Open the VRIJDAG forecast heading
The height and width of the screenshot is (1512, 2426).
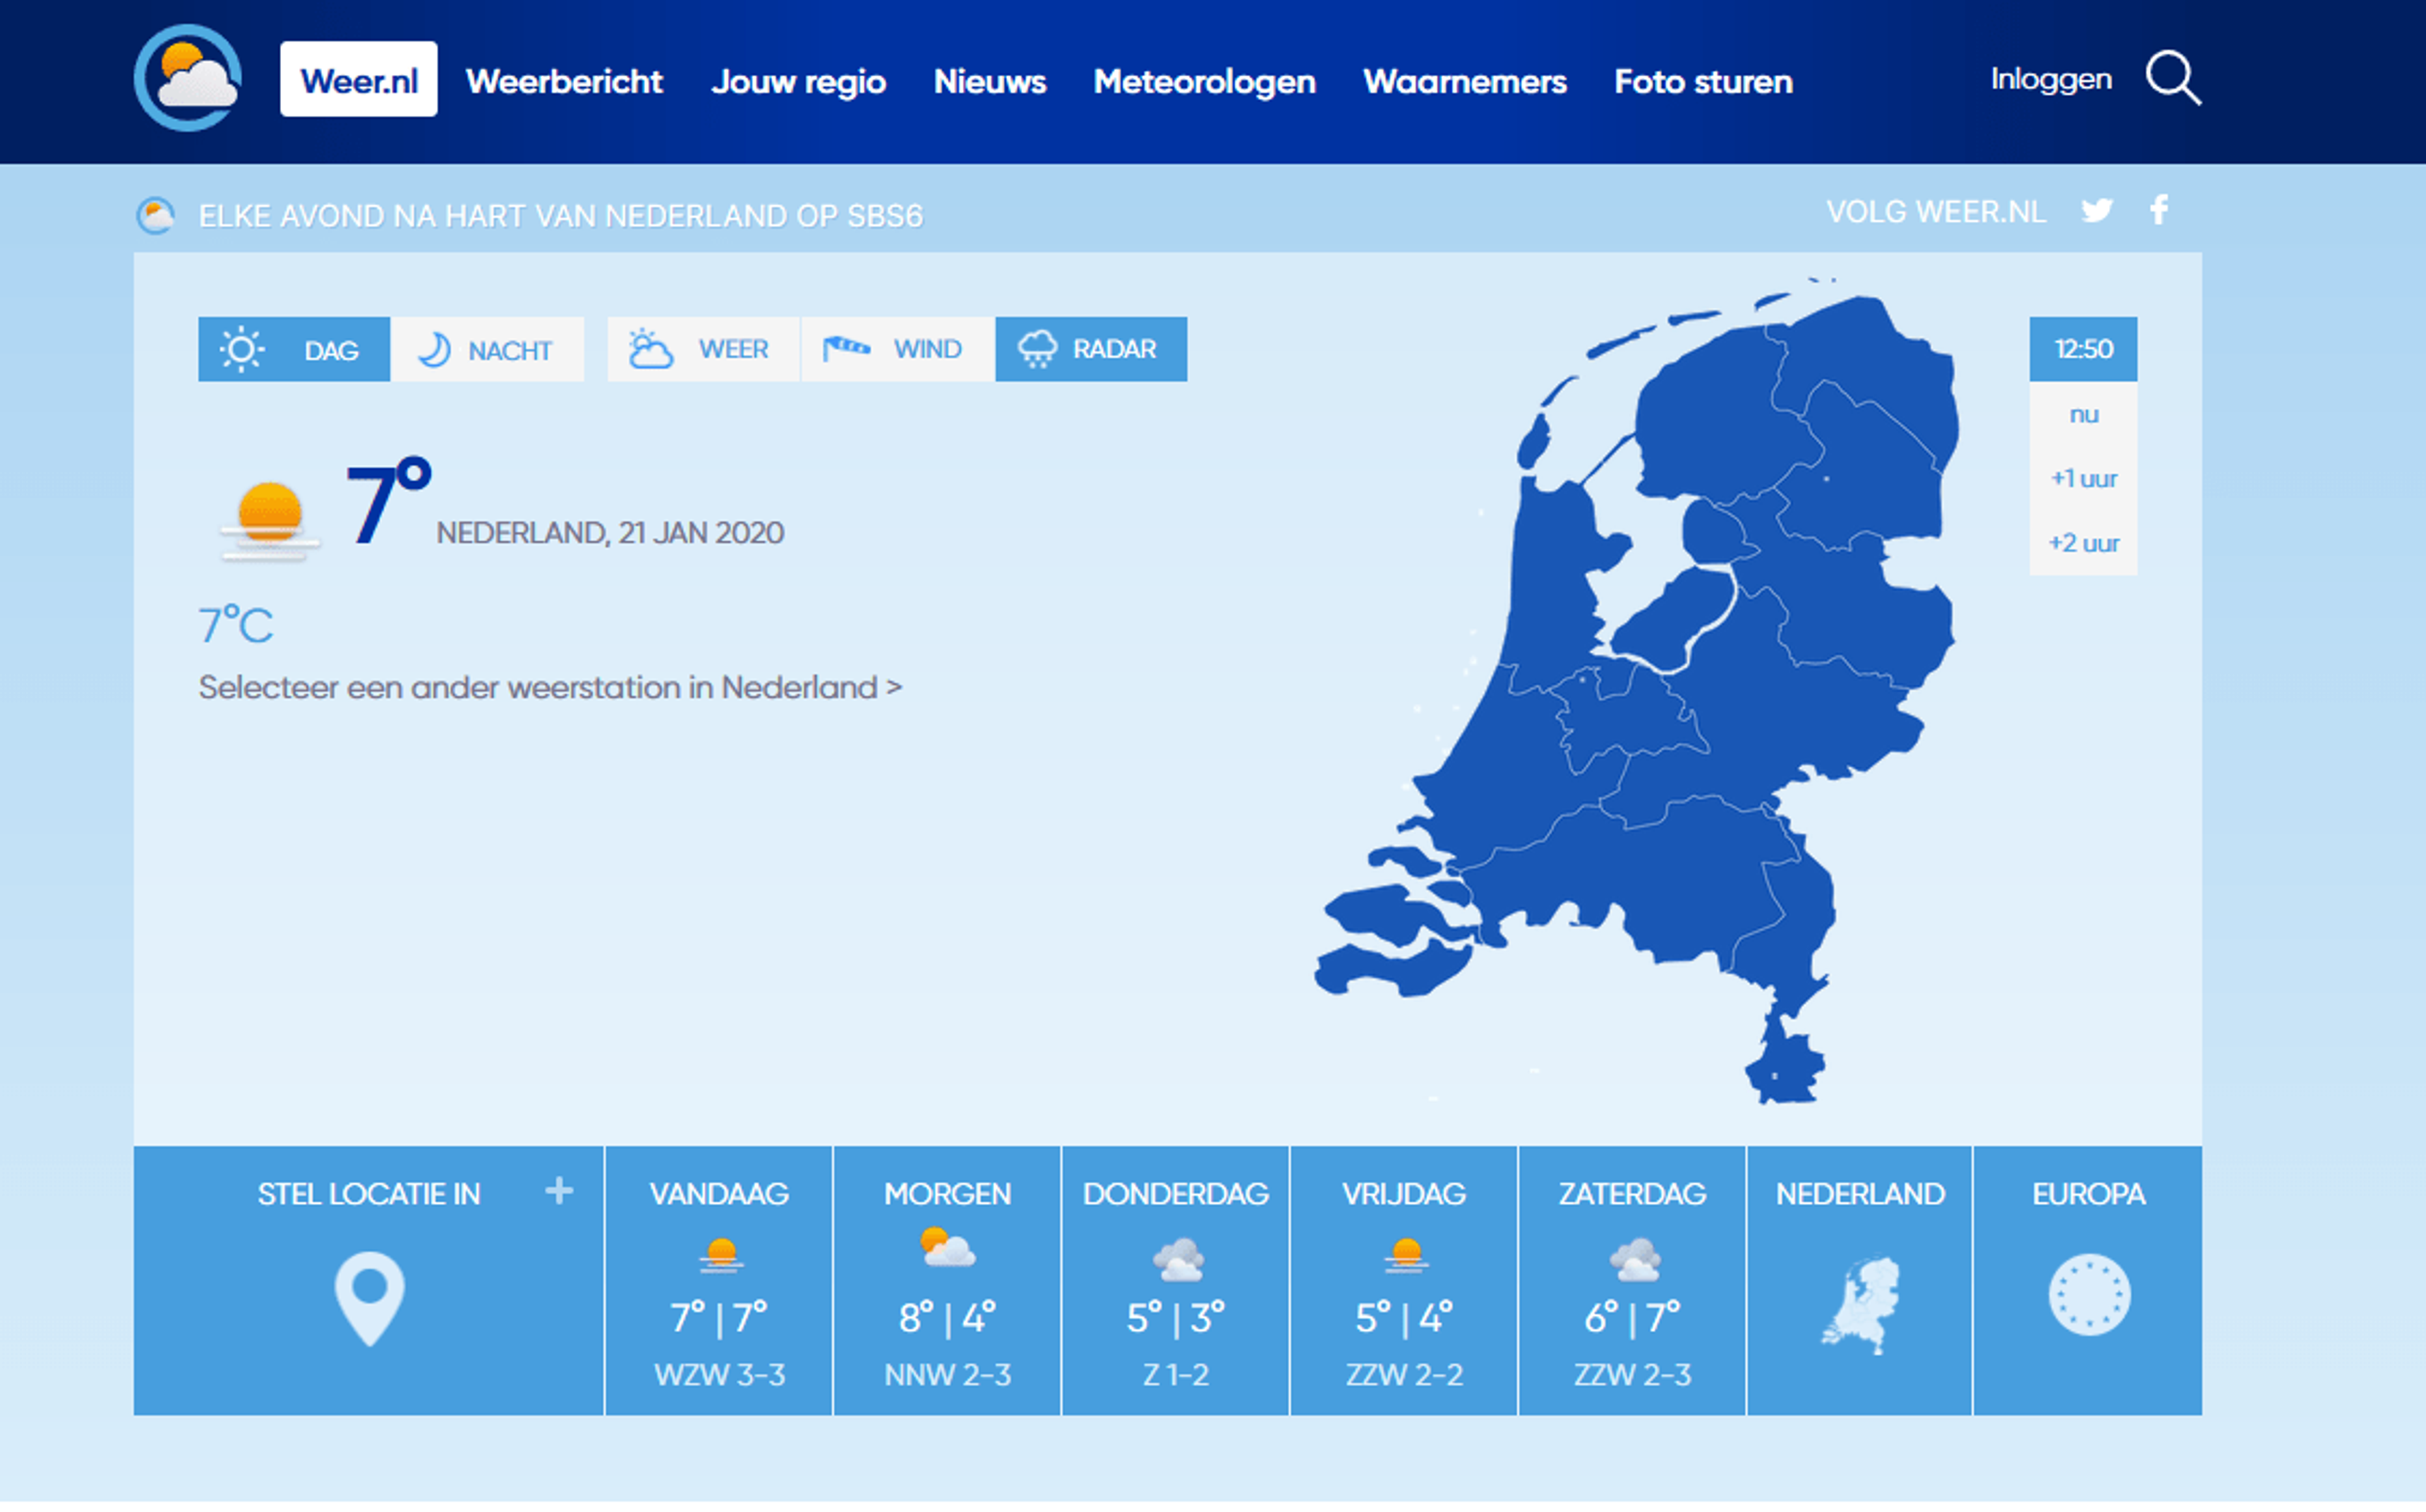1404,1194
